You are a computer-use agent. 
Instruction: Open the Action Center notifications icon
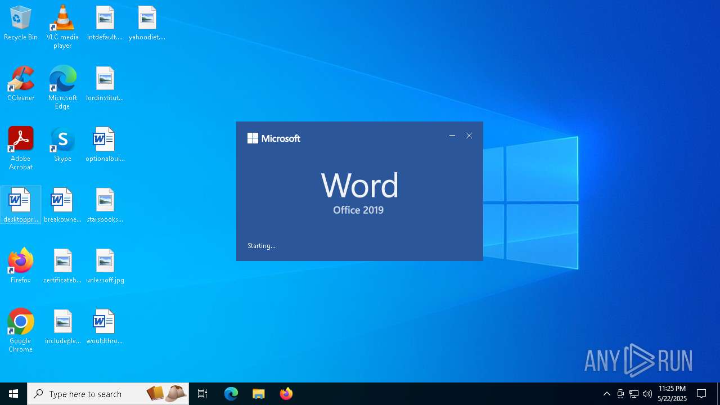point(701,394)
